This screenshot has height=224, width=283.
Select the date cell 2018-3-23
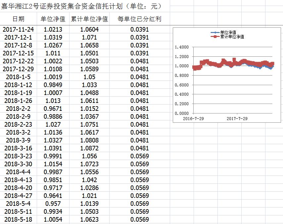pos(18,156)
